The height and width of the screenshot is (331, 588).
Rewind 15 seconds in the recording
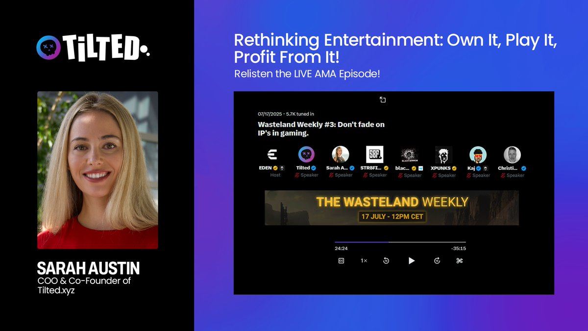(386, 261)
